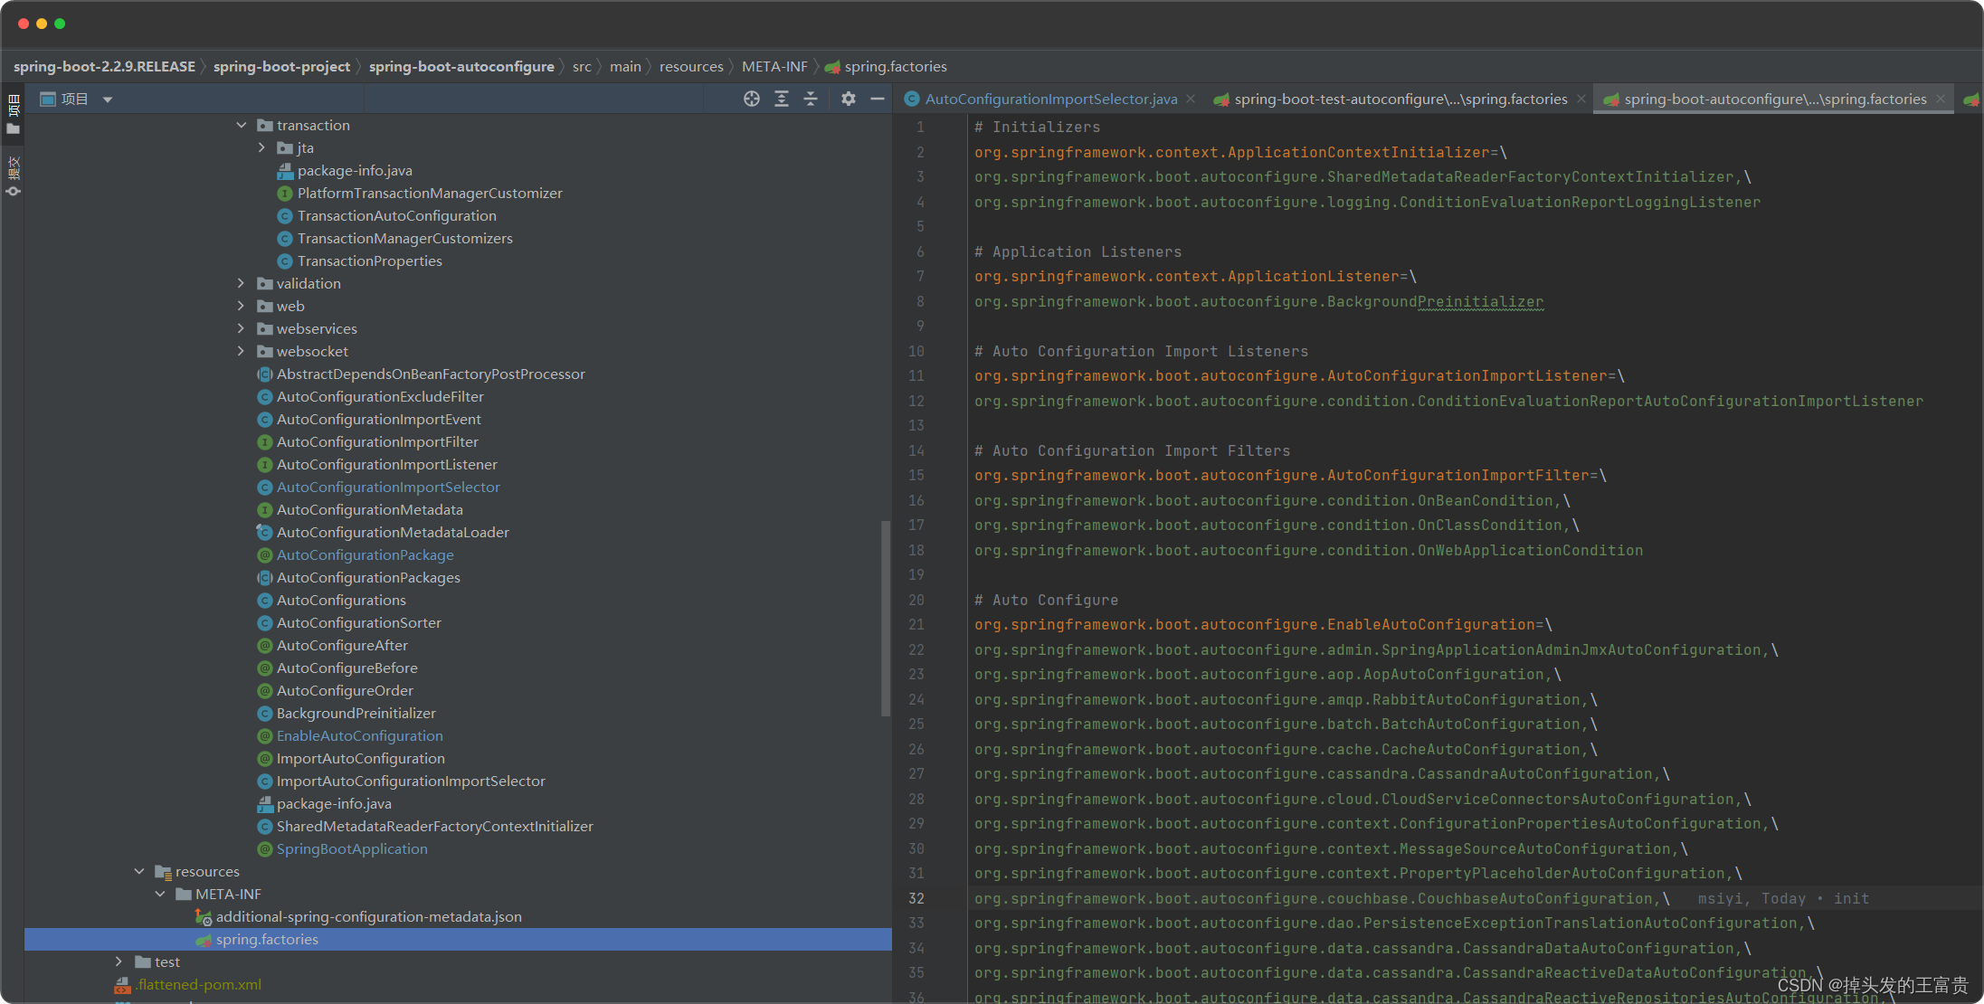The width and height of the screenshot is (1984, 1004).
Task: Click the 'msiyi, Today • init' blame annotation
Action: (1783, 898)
